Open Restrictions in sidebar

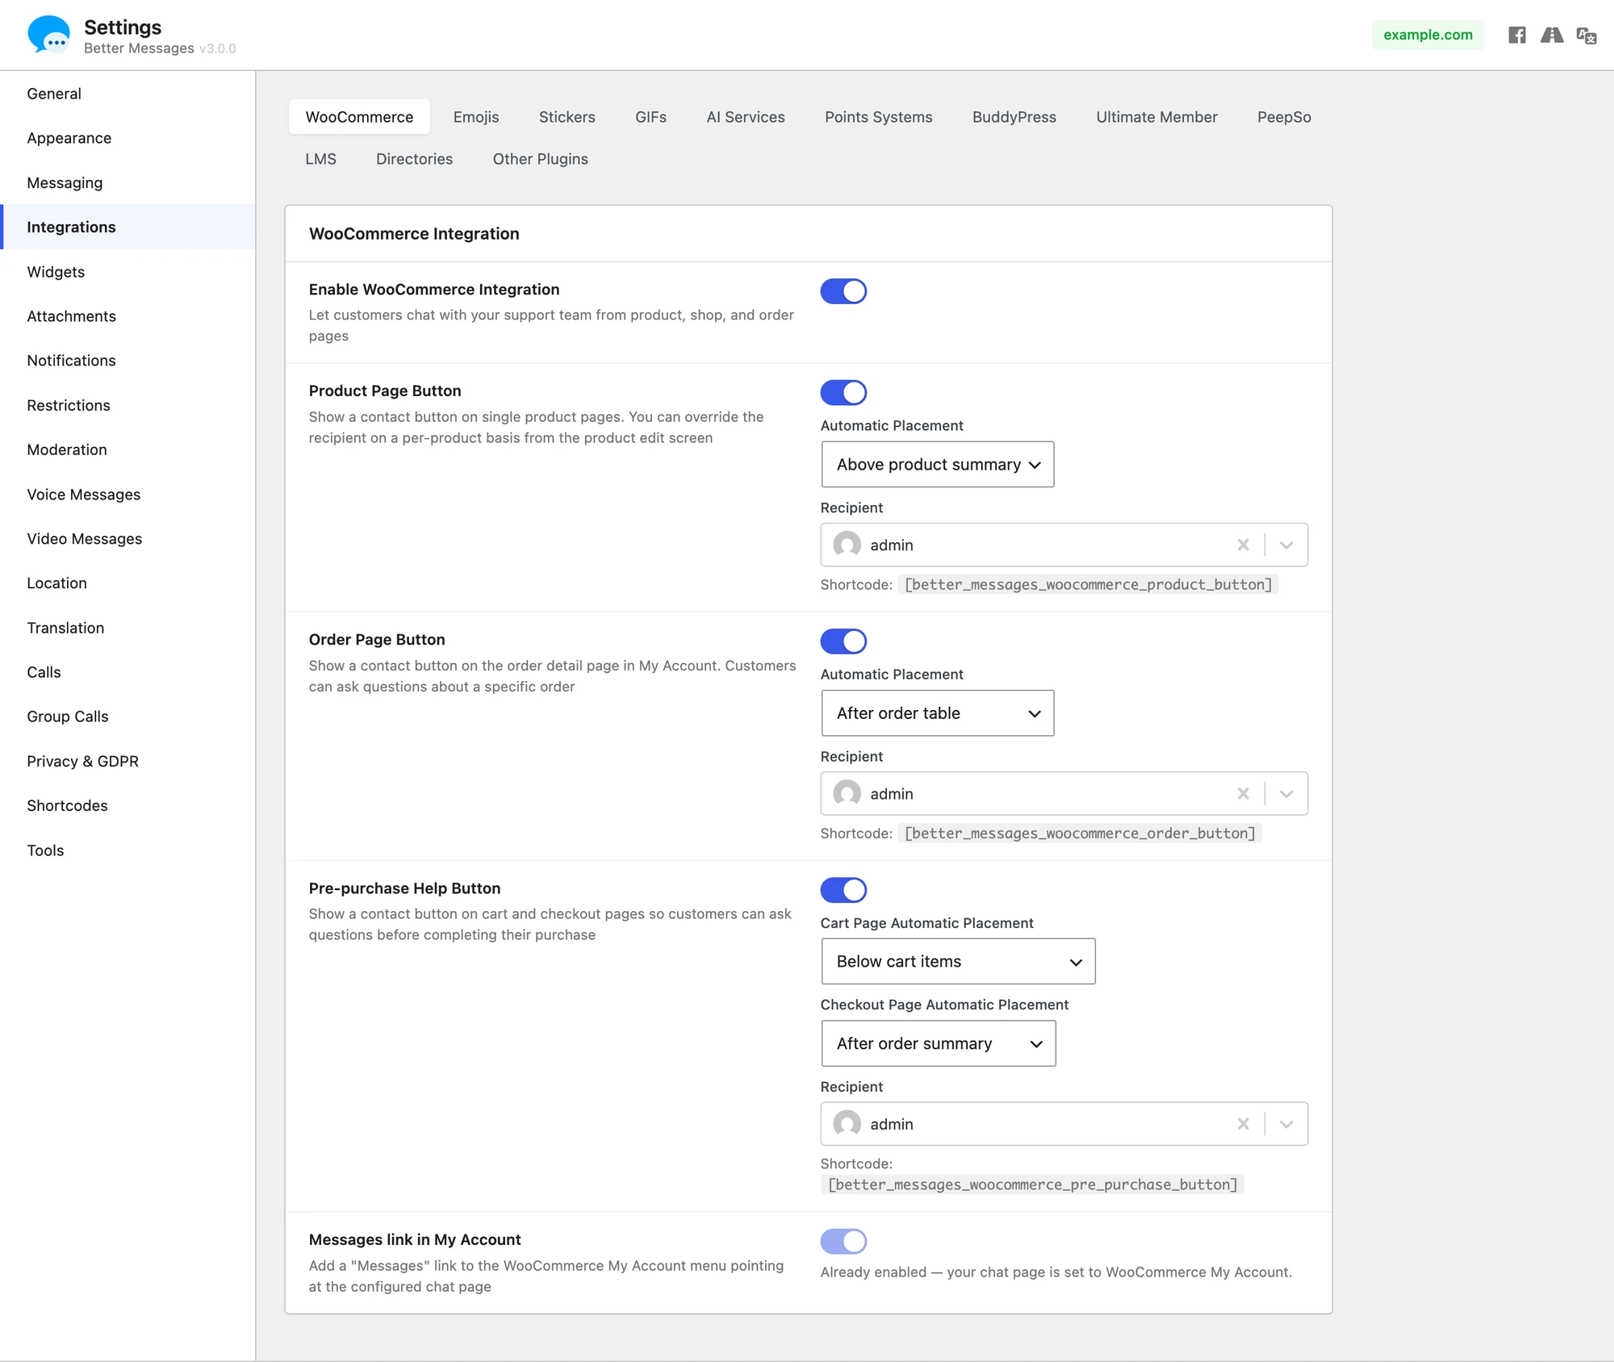click(128, 405)
